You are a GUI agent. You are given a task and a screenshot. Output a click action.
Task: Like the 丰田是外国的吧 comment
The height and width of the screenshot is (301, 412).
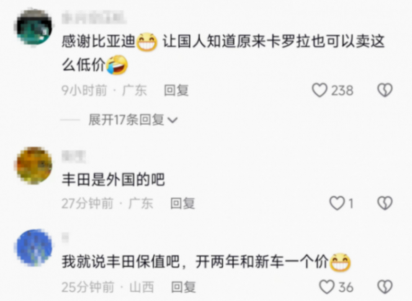[x=337, y=203]
